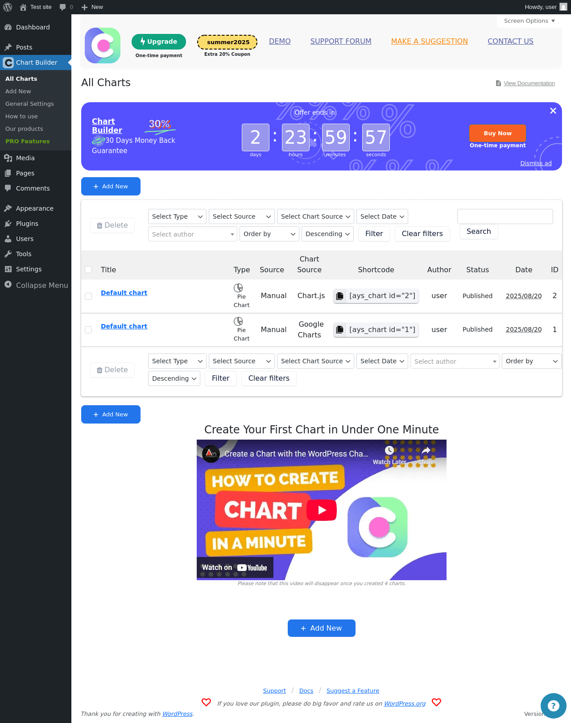This screenshot has height=723, width=571.
Task: Play the How to Create Chart video
Action: [x=322, y=510]
